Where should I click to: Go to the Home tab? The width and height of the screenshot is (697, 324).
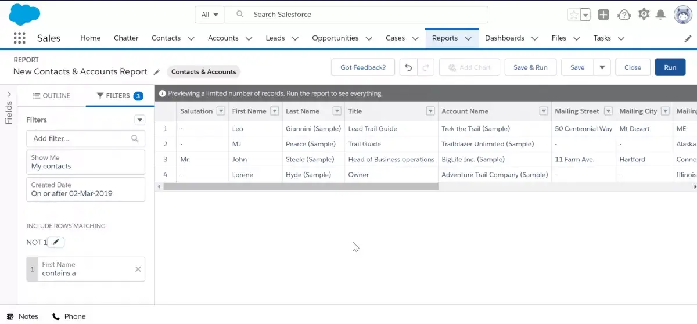pos(91,38)
